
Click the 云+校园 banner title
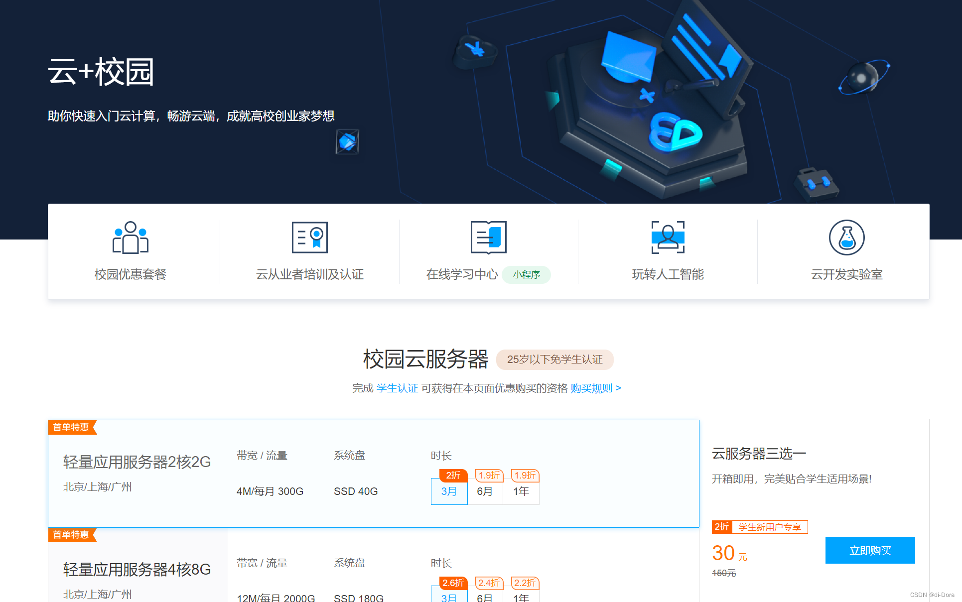tap(101, 71)
